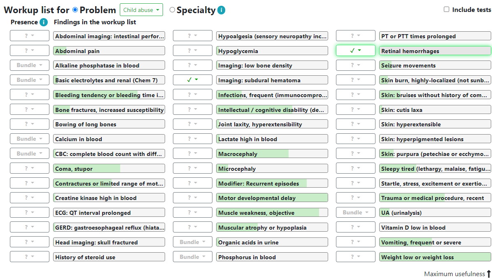Select the Coma, stupor finding bar
This screenshot has width=492, height=279.
coord(109,168)
